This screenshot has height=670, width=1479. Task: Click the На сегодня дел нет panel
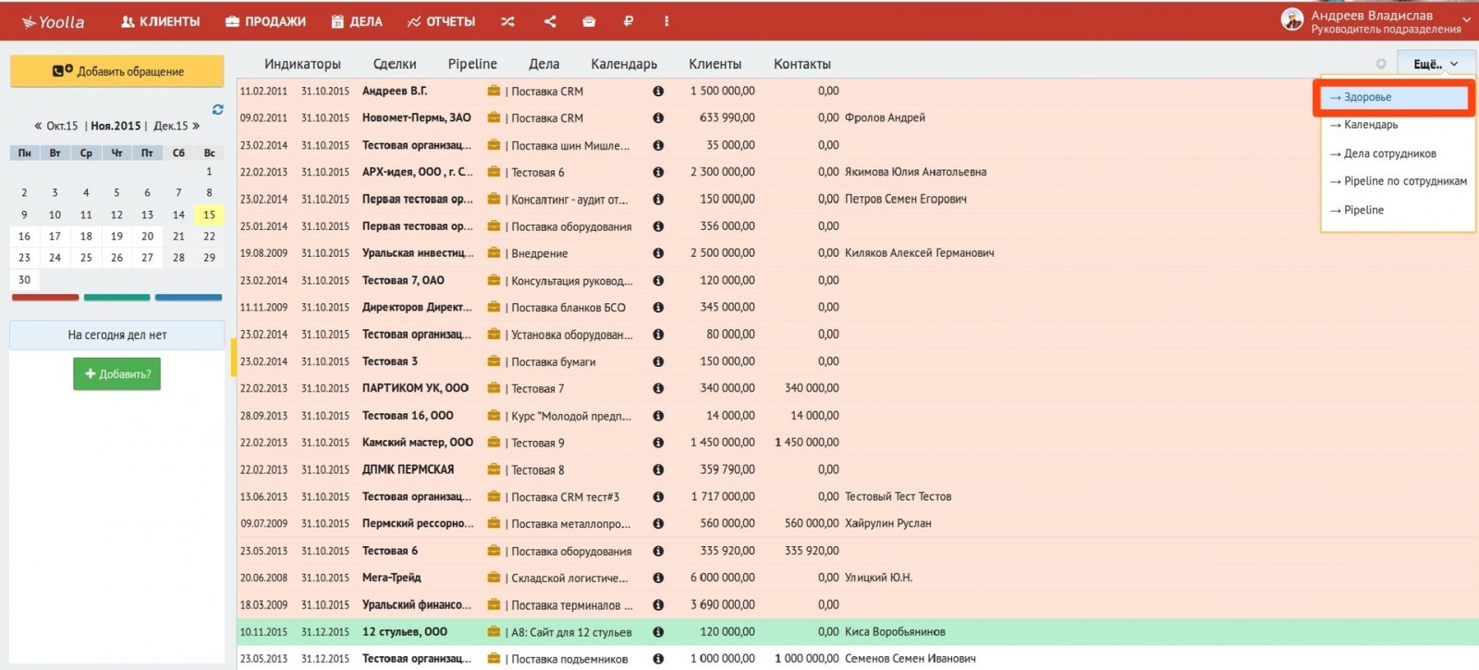click(x=117, y=335)
